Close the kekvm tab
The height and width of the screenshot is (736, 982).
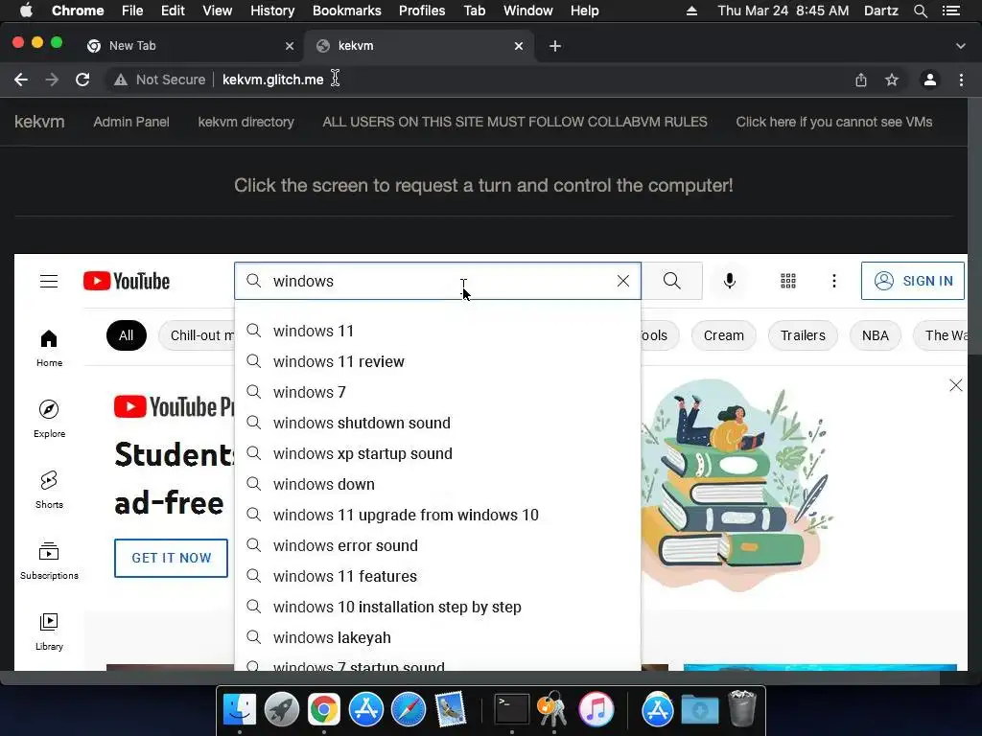519,46
